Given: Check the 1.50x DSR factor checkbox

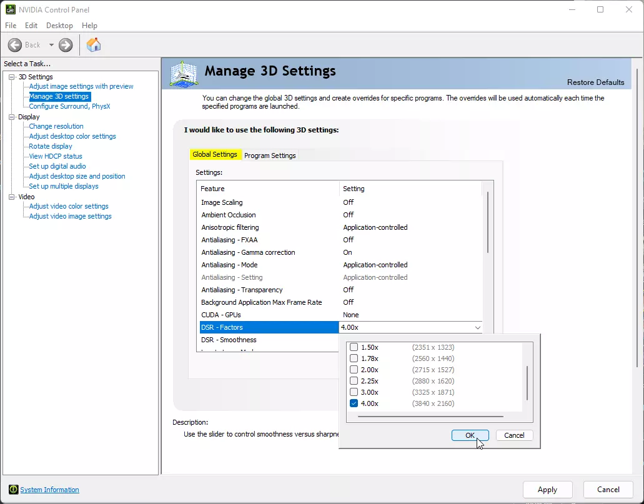Looking at the screenshot, I should (x=354, y=347).
